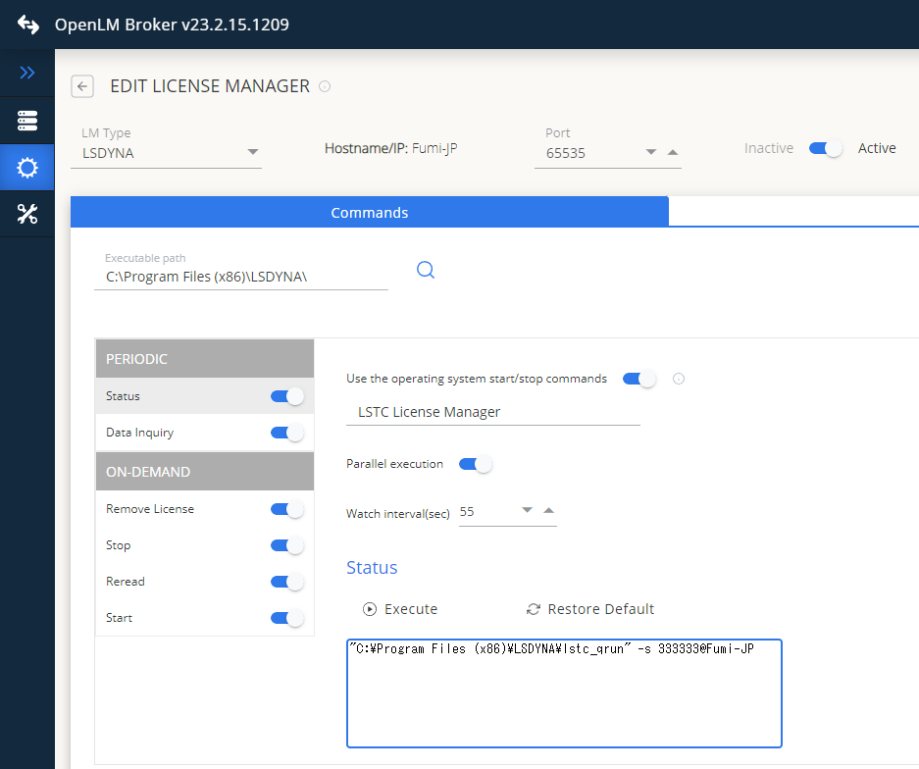The image size is (919, 769).
Task: Disable the Data Inquiry periodic command
Action: 286,432
